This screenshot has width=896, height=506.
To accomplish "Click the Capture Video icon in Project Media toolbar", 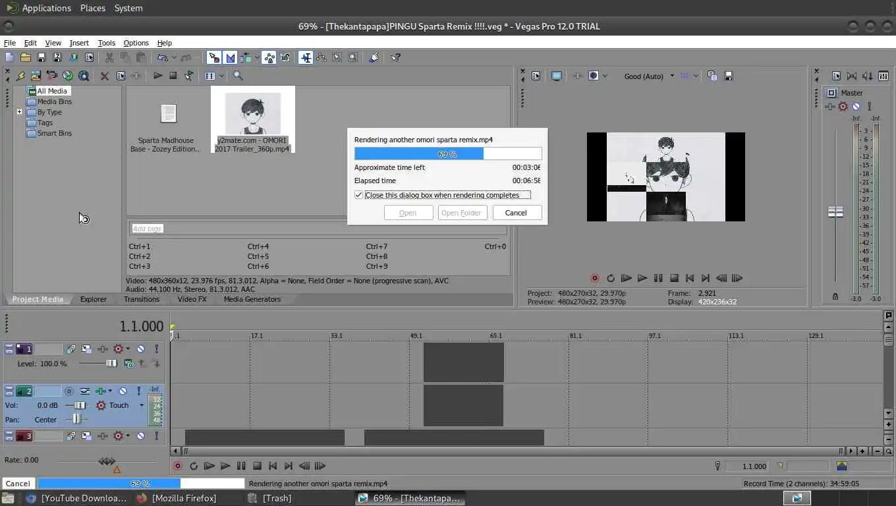I will click(51, 76).
